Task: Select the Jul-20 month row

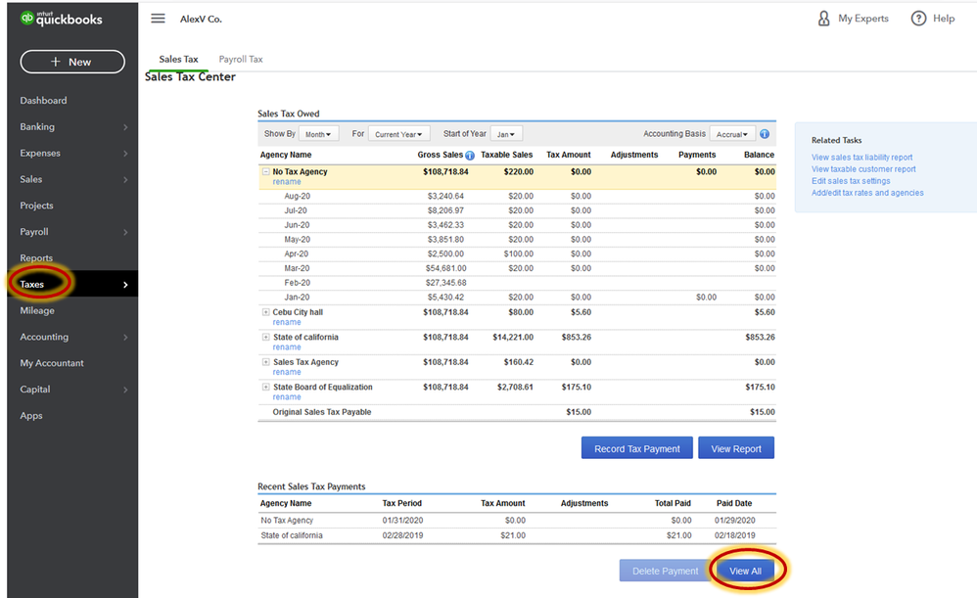Action: pyautogui.click(x=517, y=210)
